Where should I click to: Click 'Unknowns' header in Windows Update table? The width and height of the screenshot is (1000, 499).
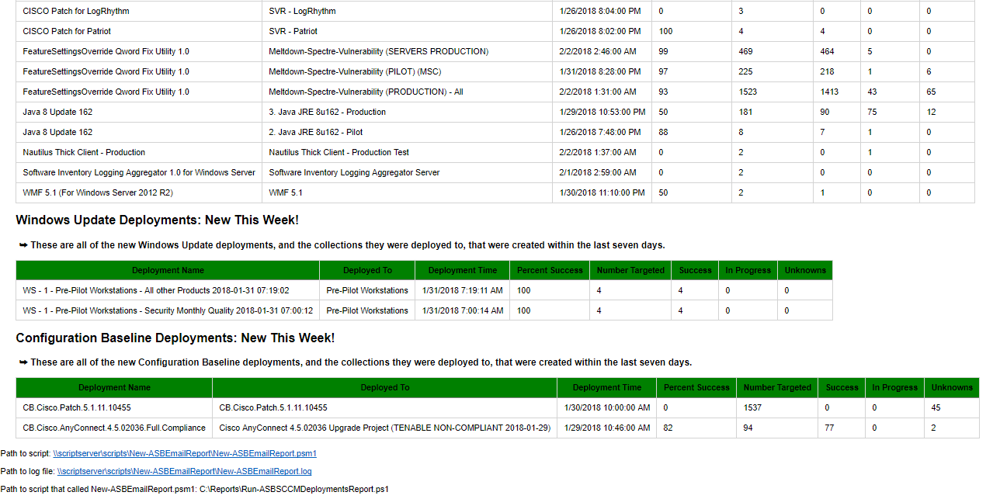(805, 271)
